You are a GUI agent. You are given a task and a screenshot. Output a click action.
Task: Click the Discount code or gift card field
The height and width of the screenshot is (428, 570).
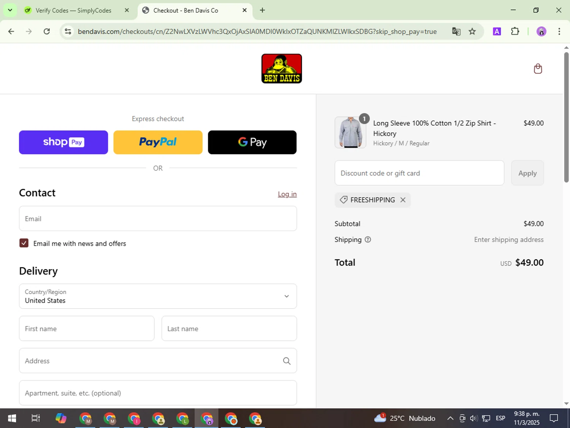[420, 173]
